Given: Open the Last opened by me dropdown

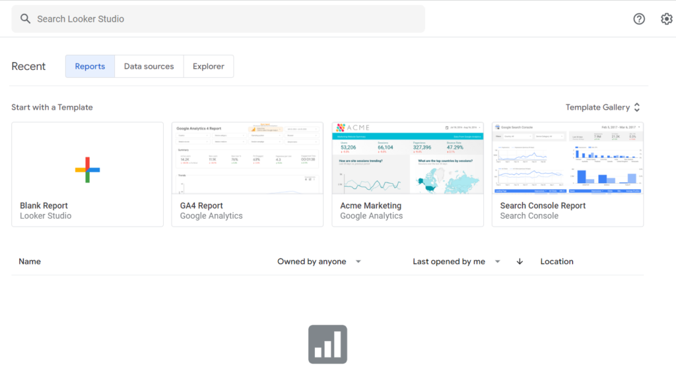Looking at the screenshot, I should [x=457, y=262].
